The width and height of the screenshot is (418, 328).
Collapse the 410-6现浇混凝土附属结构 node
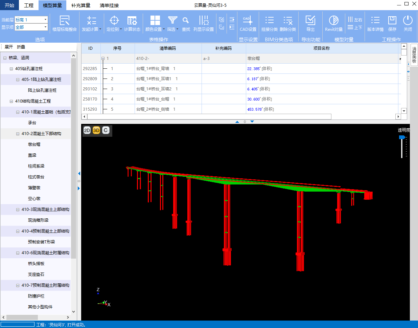tap(18, 253)
